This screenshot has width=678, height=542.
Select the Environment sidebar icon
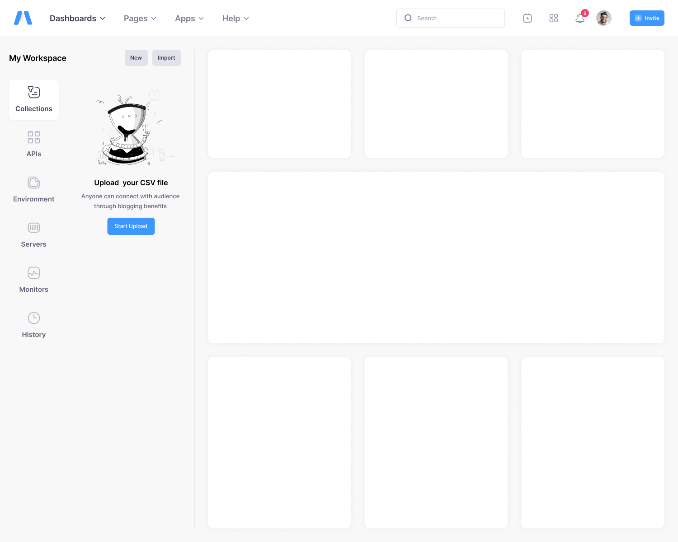(34, 182)
